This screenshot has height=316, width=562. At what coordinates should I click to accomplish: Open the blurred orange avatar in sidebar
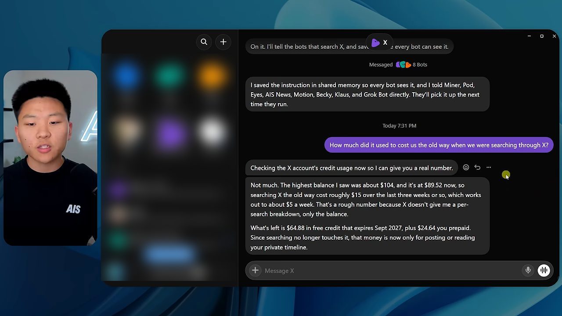[x=213, y=75]
